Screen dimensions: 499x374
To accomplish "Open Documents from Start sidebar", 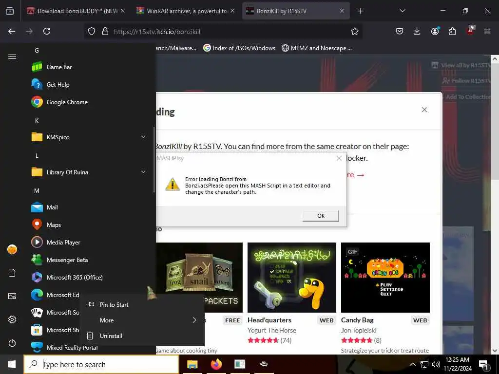I will (12, 273).
